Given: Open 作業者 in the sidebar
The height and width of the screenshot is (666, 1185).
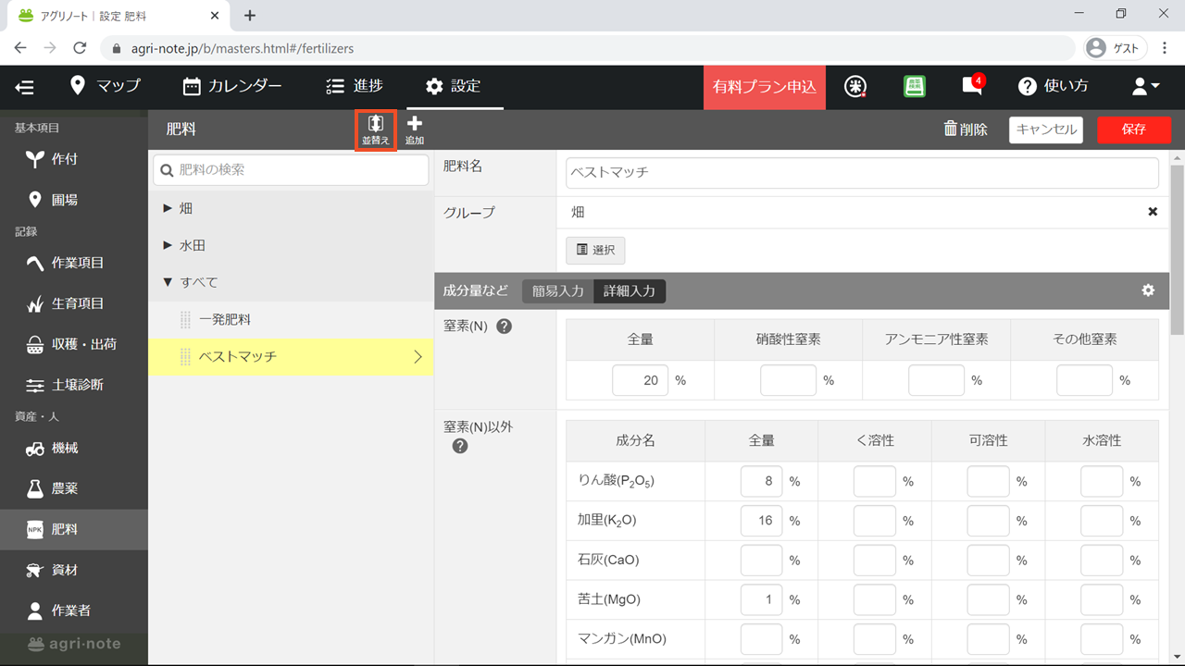Looking at the screenshot, I should (74, 610).
